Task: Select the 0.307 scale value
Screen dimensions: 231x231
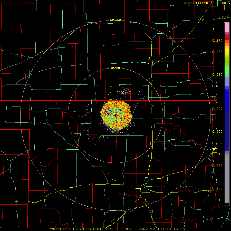Action: coord(217,177)
